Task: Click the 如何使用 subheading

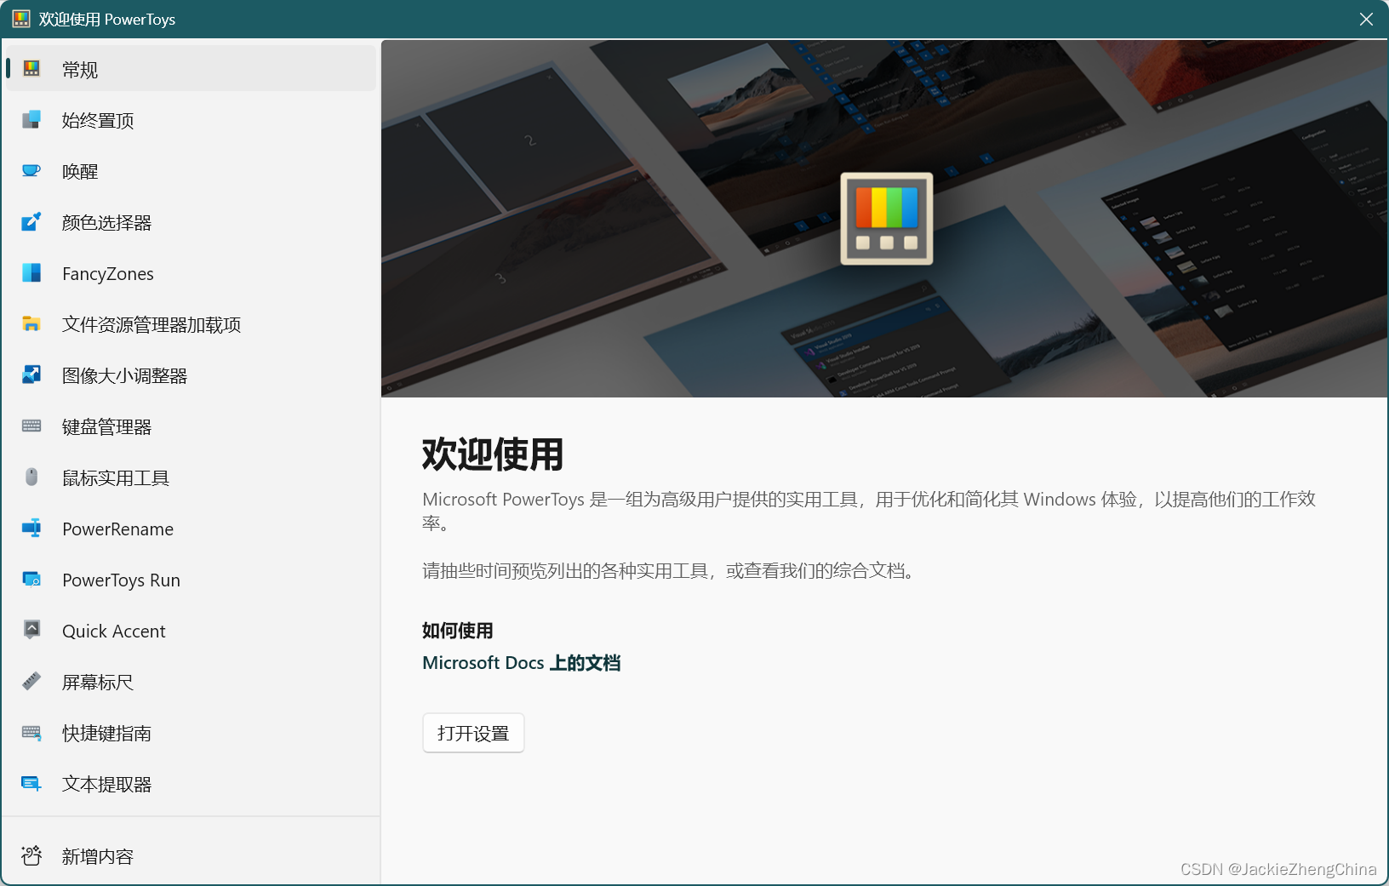Action: (x=458, y=631)
